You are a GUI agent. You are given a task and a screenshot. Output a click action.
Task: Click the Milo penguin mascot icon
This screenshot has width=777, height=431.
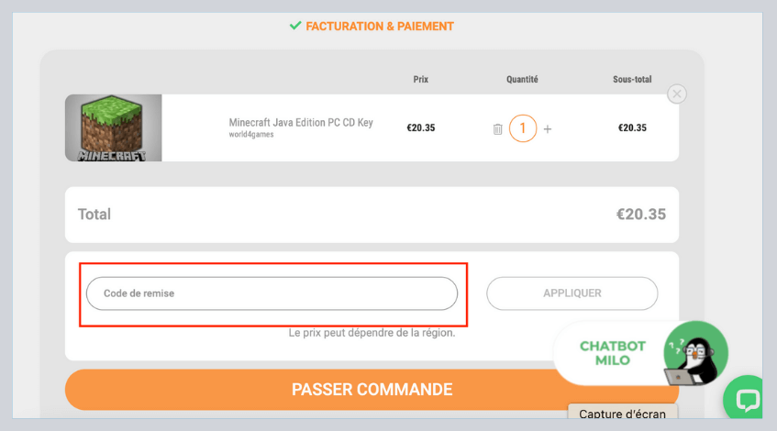694,353
